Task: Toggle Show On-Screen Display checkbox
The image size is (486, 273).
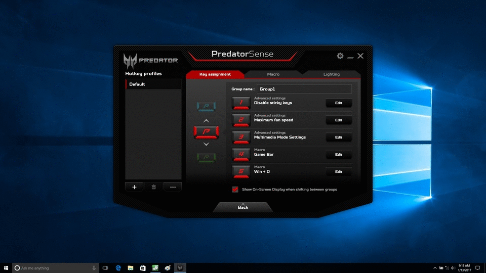Action: 235,190
